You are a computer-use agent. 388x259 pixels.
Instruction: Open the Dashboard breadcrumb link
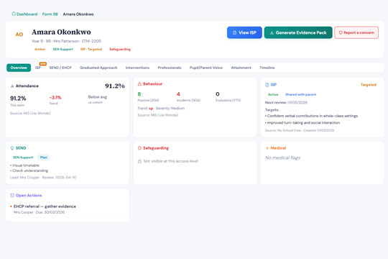tap(27, 14)
